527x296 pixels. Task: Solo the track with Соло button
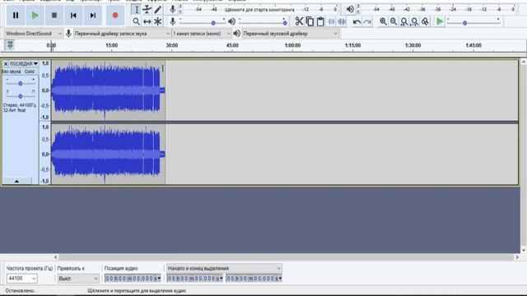30,72
